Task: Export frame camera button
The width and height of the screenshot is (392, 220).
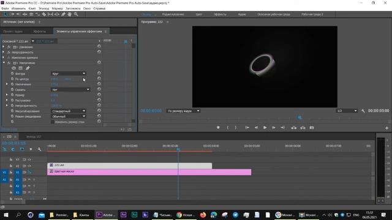Action: point(312,128)
